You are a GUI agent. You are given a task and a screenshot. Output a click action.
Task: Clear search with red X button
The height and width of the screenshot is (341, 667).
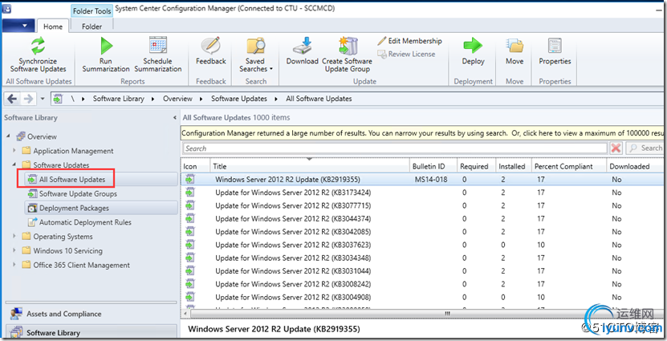pyautogui.click(x=616, y=148)
